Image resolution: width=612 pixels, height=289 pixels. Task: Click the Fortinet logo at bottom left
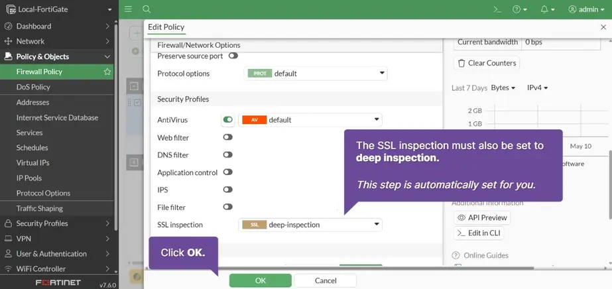coord(58,282)
